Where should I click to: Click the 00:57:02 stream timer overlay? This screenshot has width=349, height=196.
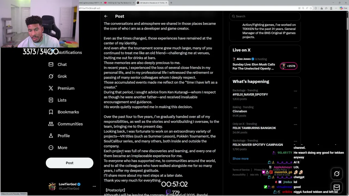174,184
